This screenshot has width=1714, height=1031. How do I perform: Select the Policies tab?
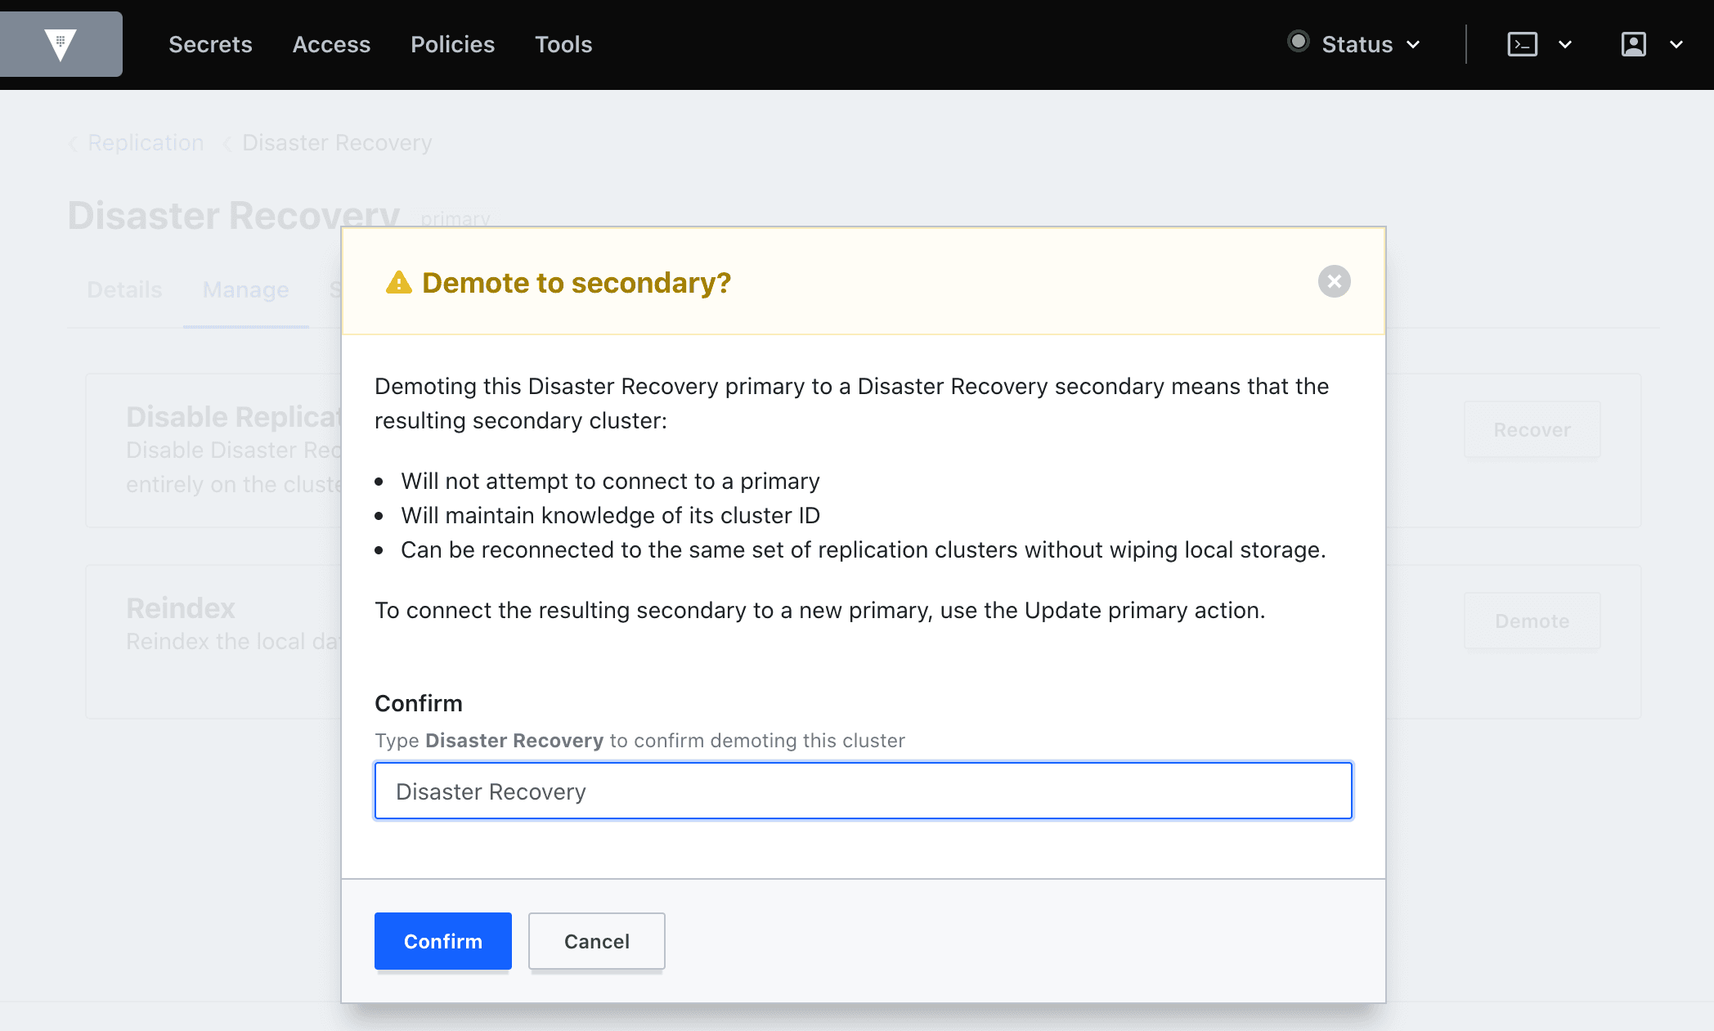click(453, 44)
